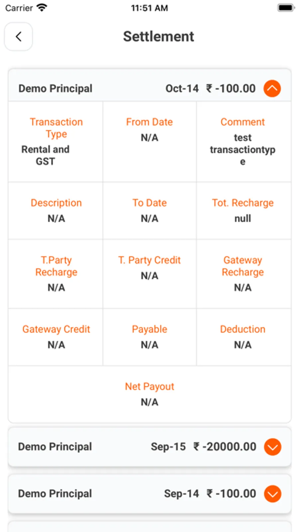
Task: Tap the Wi-Fi status icon
Action: pos(42,8)
